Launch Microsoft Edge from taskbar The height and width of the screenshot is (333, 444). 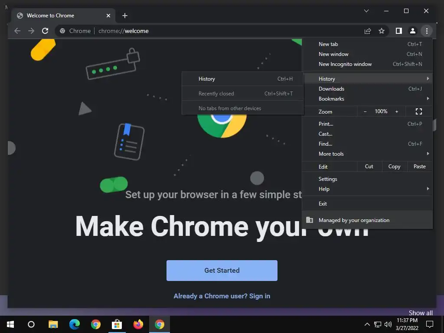pos(75,324)
